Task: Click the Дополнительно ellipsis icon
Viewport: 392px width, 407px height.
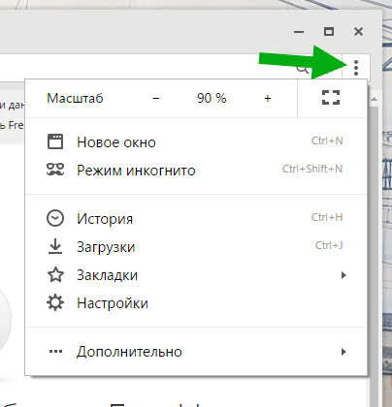Action: 55,352
